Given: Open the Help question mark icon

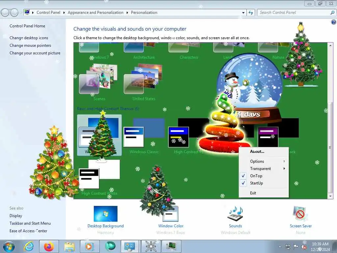Looking at the screenshot, I should (x=334, y=22).
